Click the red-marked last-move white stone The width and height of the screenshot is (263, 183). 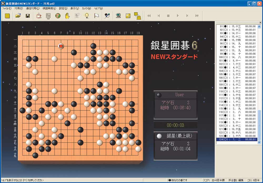point(61,46)
